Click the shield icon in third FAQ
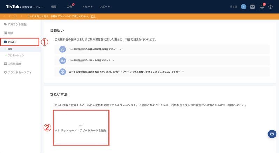279x153 pixels. tap(62, 72)
